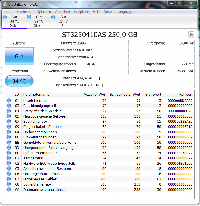Click the blue Gut health status button
Viewport: 200px width, 206px height.
coord(19,56)
